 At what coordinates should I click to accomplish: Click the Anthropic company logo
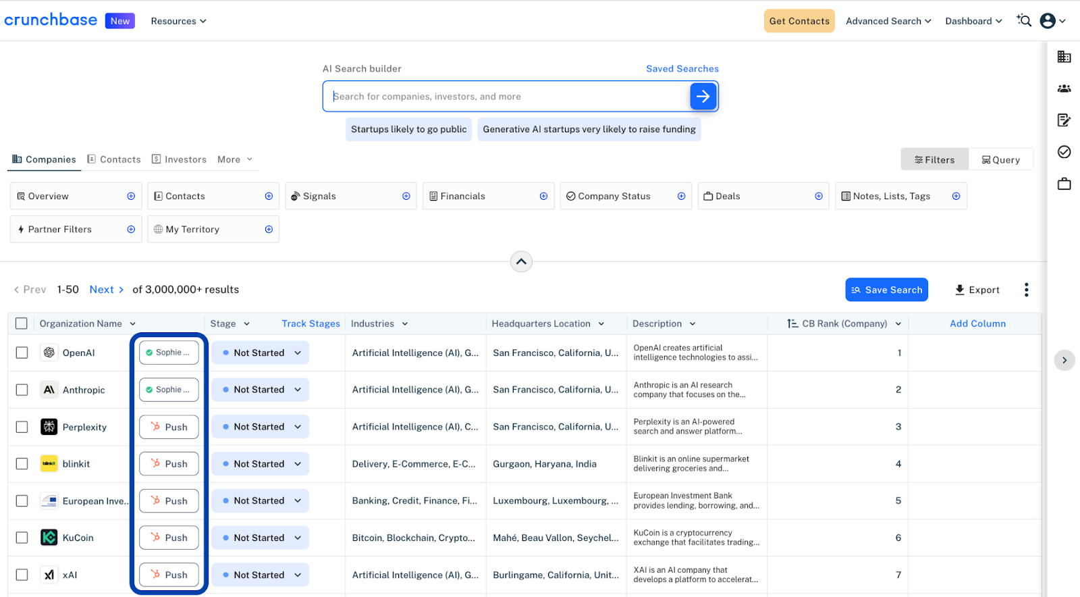49,390
